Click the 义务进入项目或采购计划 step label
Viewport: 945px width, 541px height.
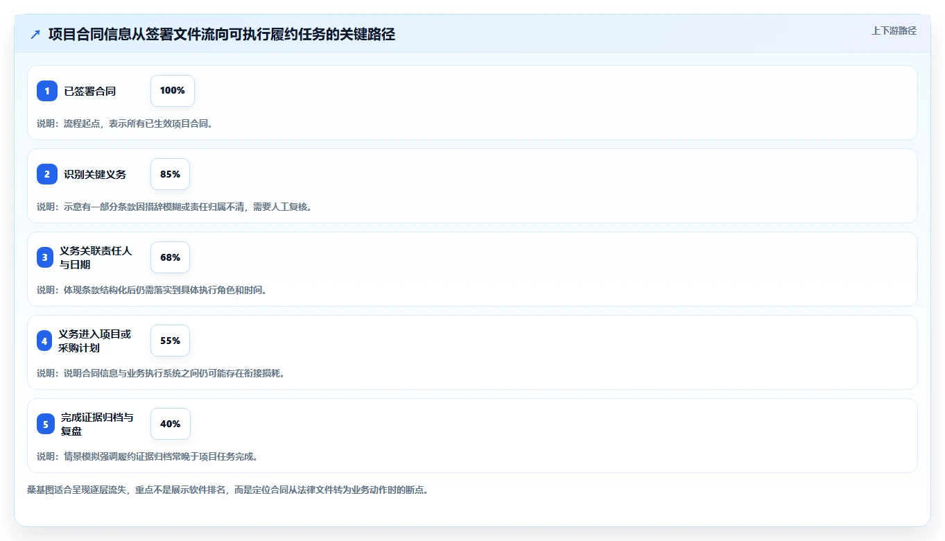(94, 341)
